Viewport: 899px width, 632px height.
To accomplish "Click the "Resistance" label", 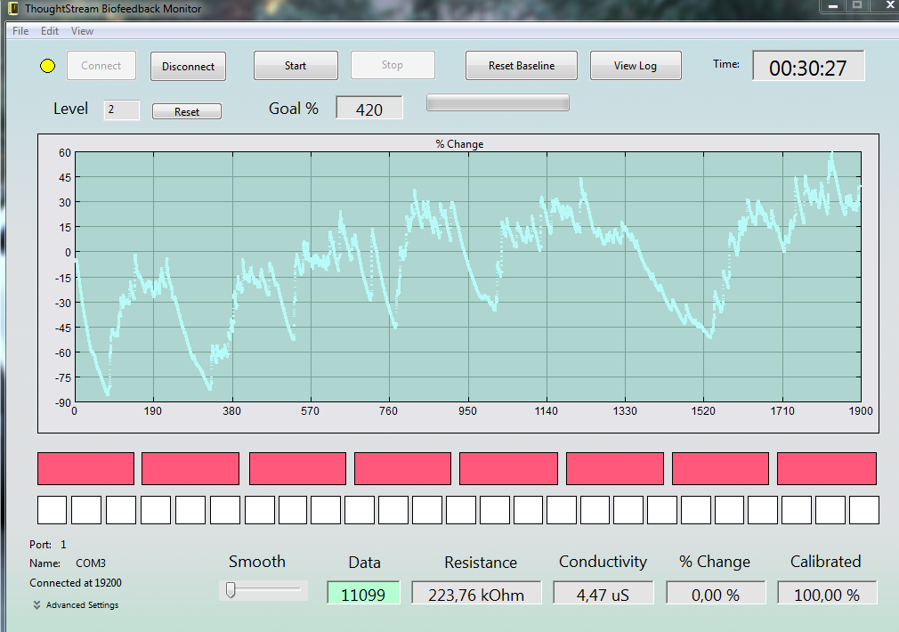I will pyautogui.click(x=481, y=562).
